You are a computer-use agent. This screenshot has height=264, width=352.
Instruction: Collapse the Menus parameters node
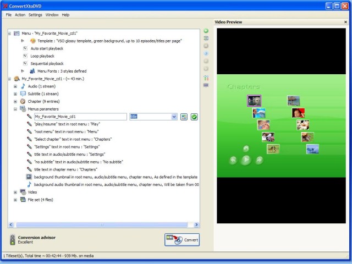(15, 109)
